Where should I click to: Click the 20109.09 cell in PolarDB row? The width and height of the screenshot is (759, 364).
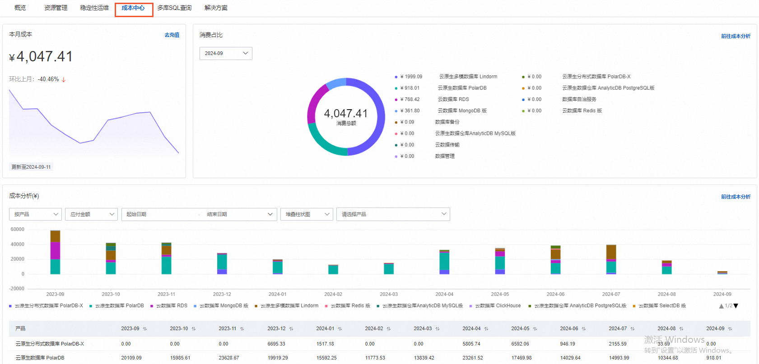pyautogui.click(x=131, y=358)
